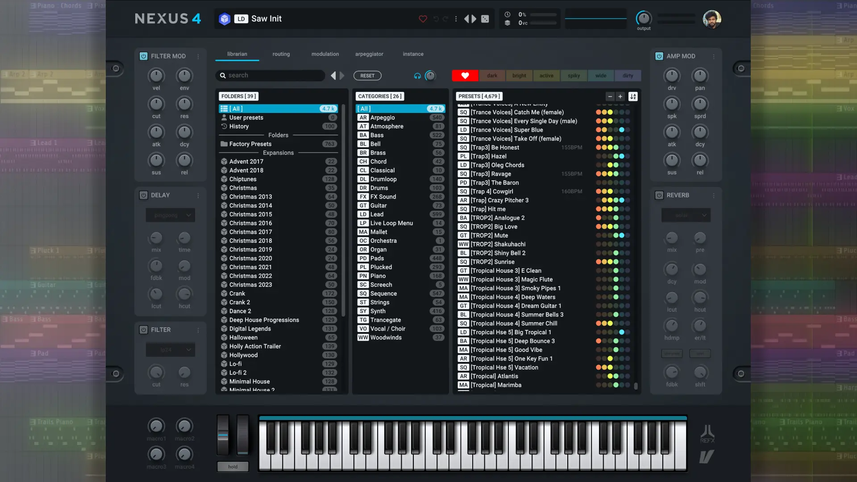The height and width of the screenshot is (482, 857).
Task: Toggle DELAY power button
Action: pos(143,195)
